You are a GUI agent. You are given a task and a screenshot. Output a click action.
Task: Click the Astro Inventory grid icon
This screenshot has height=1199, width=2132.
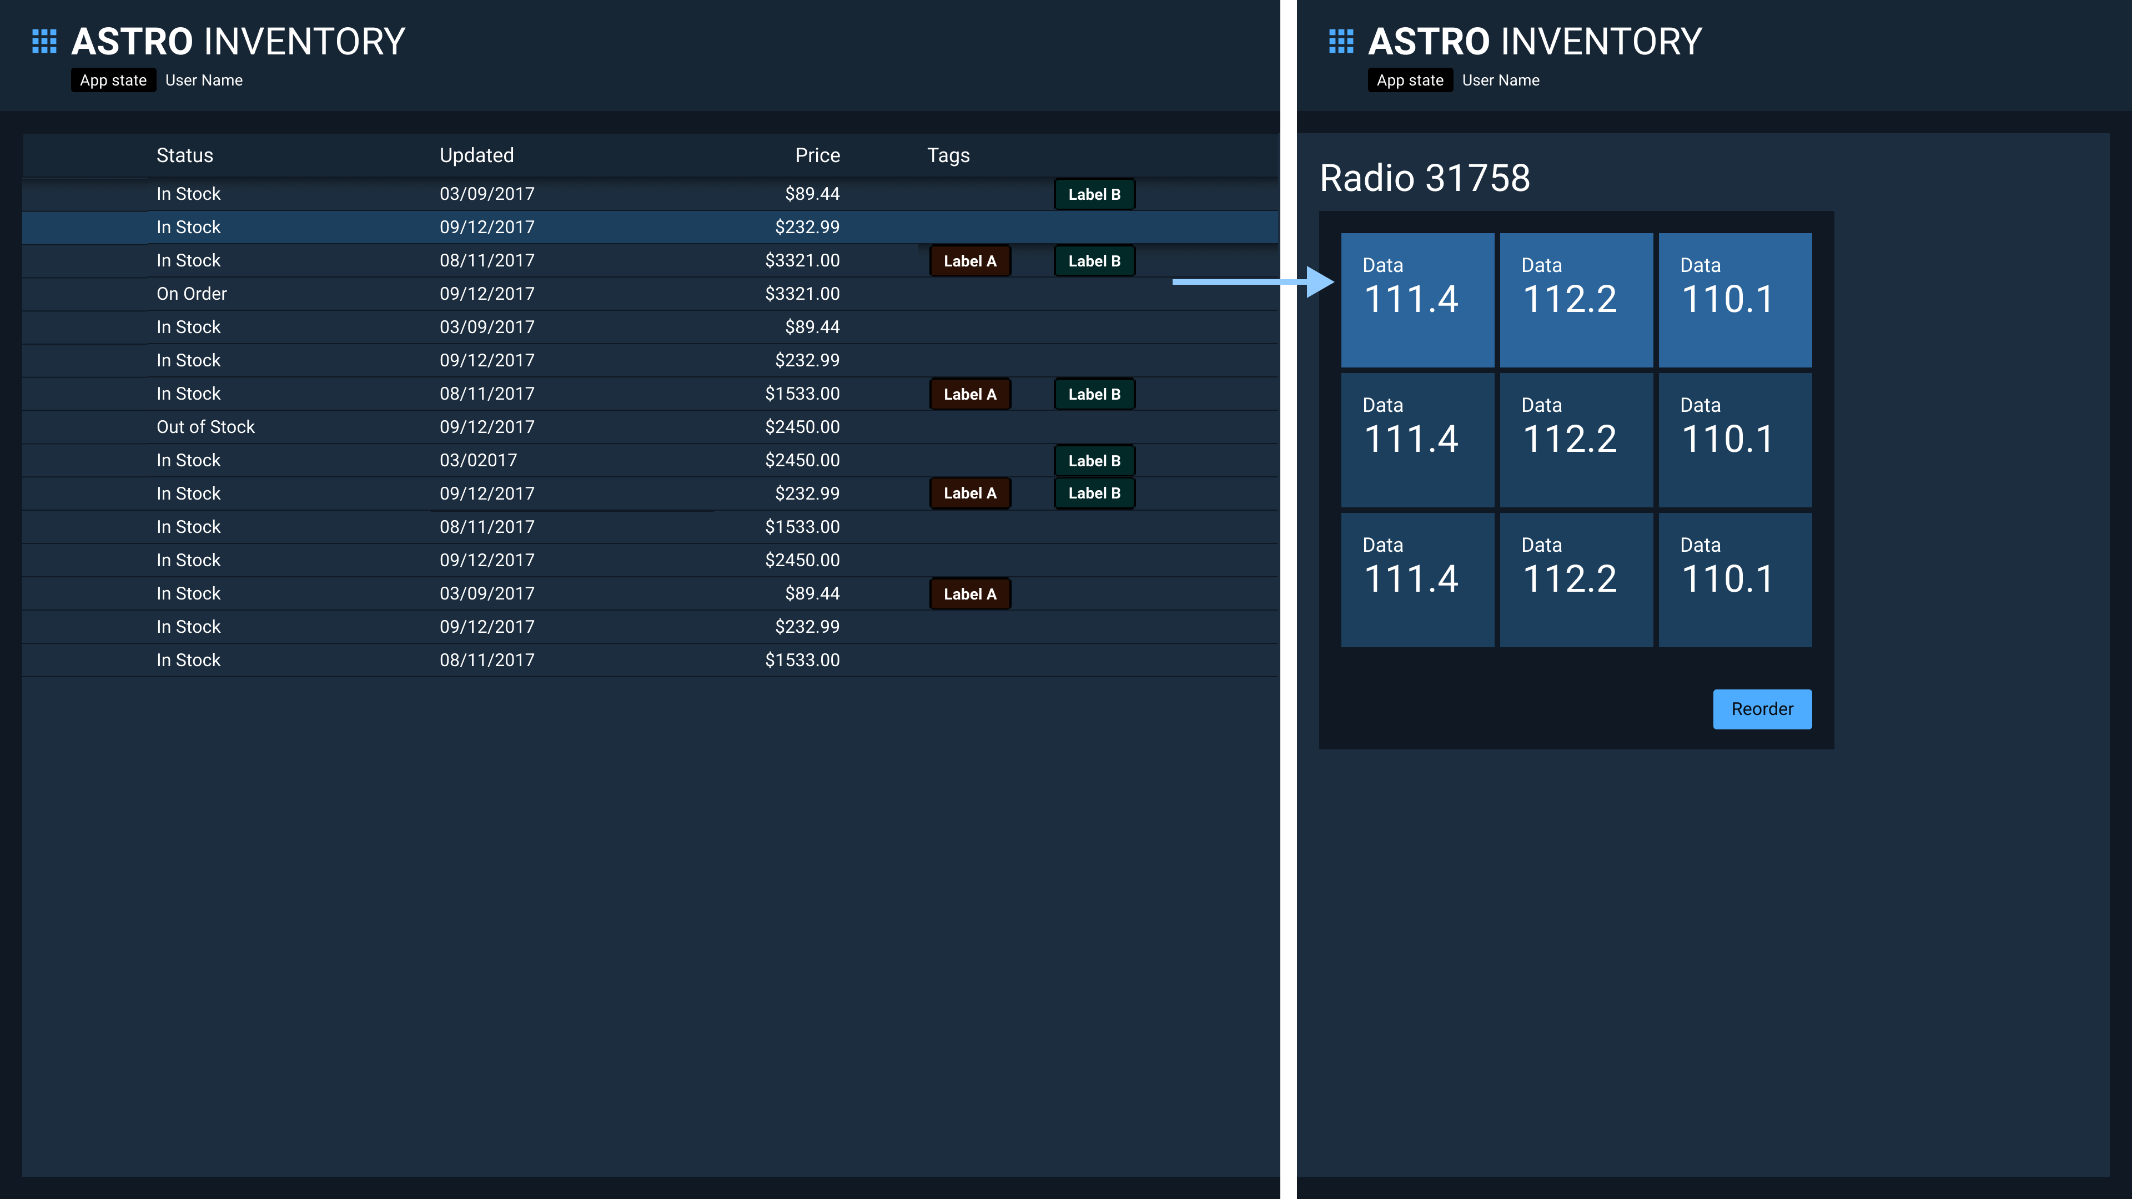tap(44, 41)
